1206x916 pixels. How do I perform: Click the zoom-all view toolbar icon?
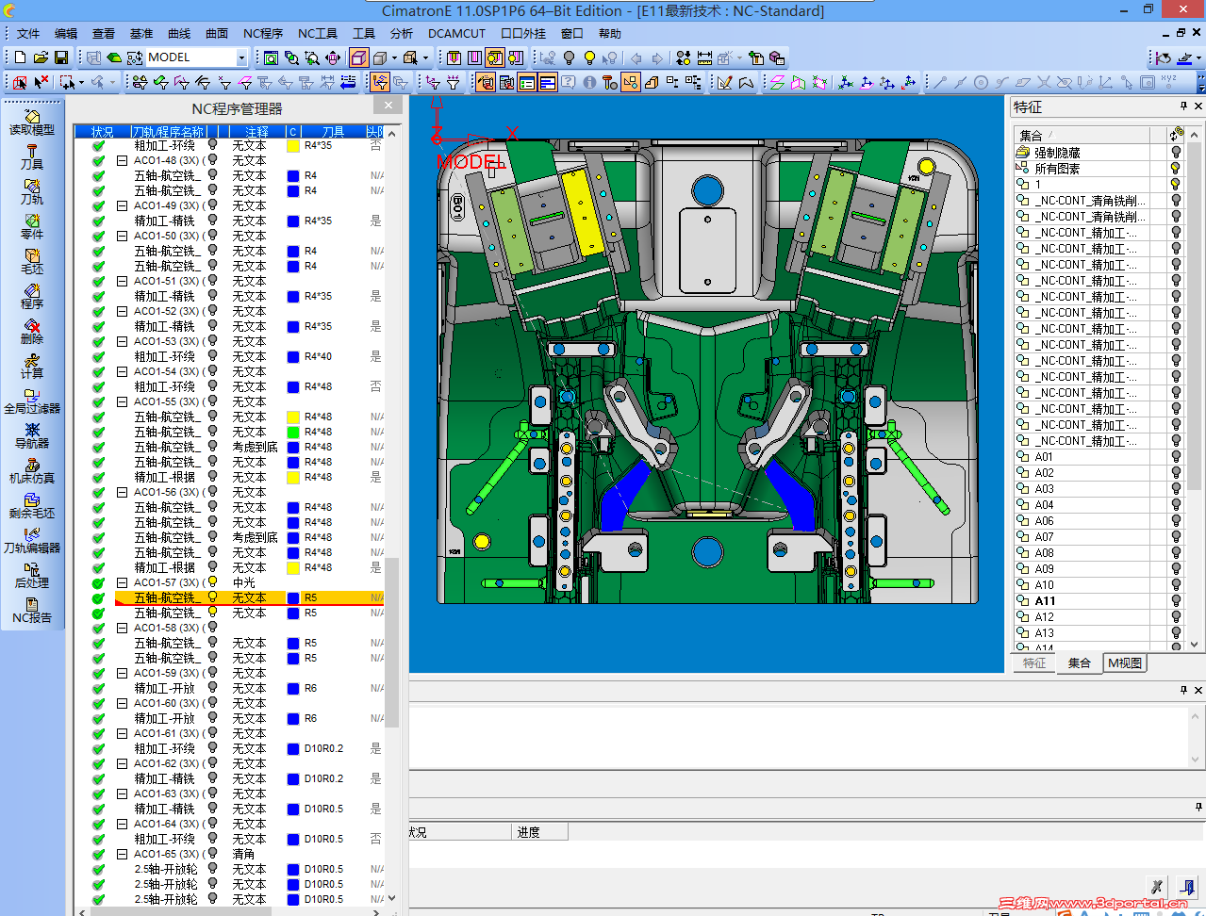[x=271, y=57]
